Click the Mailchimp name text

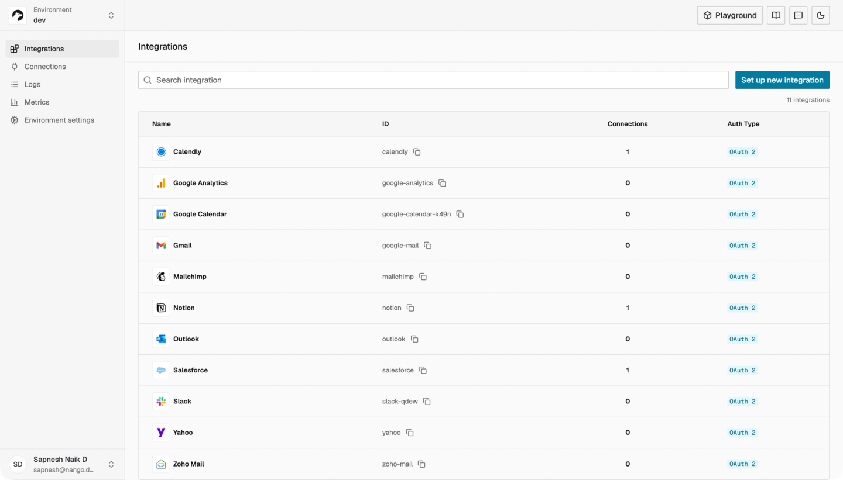click(190, 277)
